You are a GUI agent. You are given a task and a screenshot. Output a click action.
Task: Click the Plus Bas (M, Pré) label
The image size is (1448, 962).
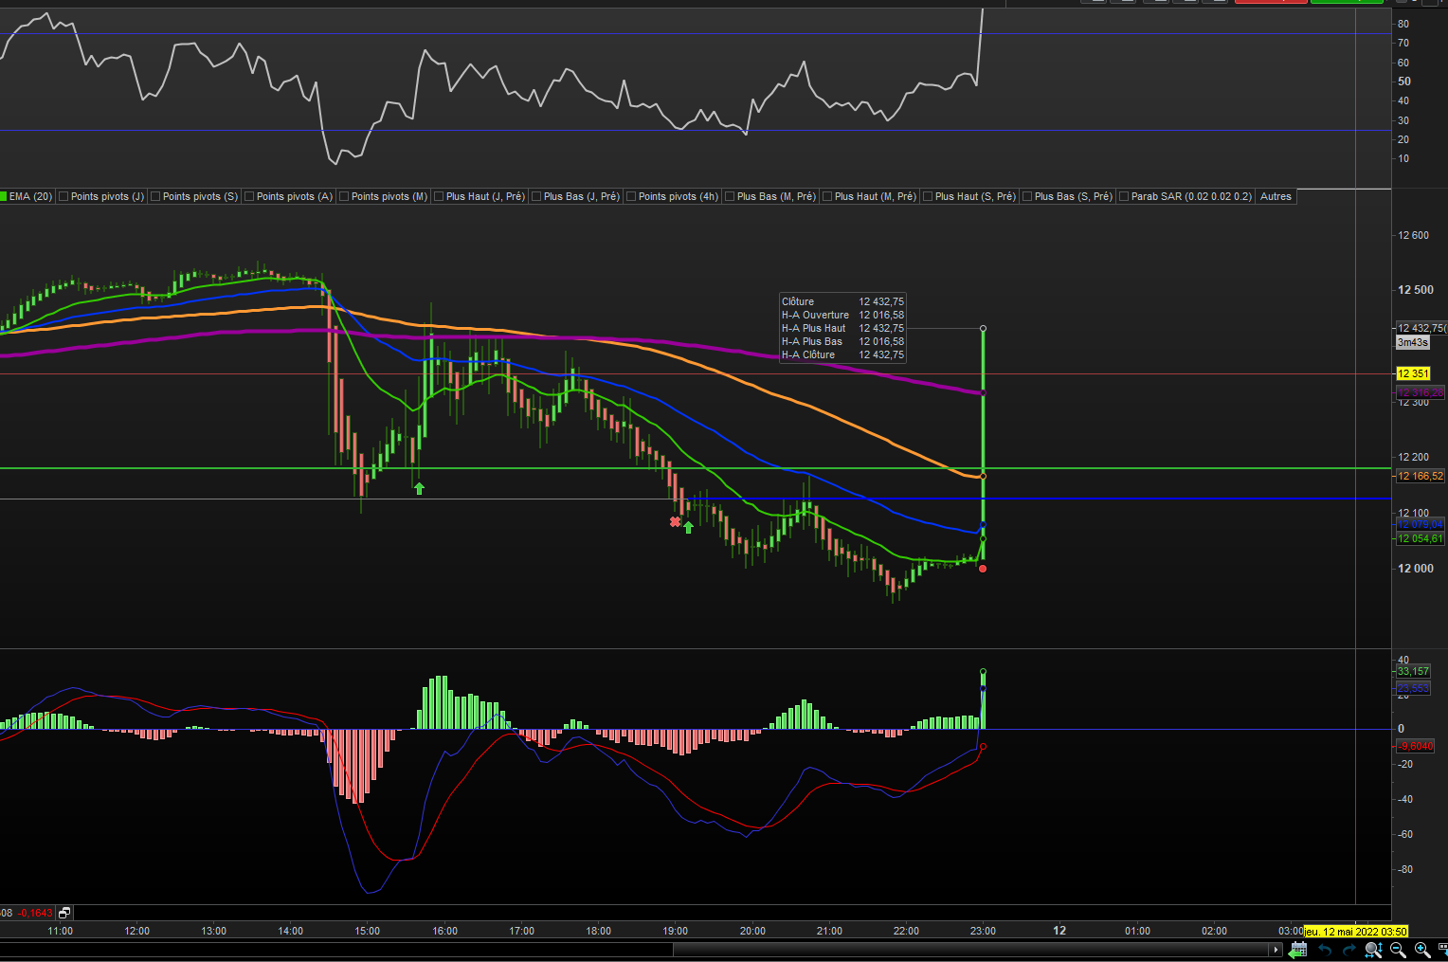[x=775, y=197]
